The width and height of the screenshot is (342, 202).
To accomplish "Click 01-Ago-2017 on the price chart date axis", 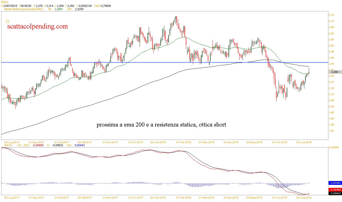I will (36, 142).
